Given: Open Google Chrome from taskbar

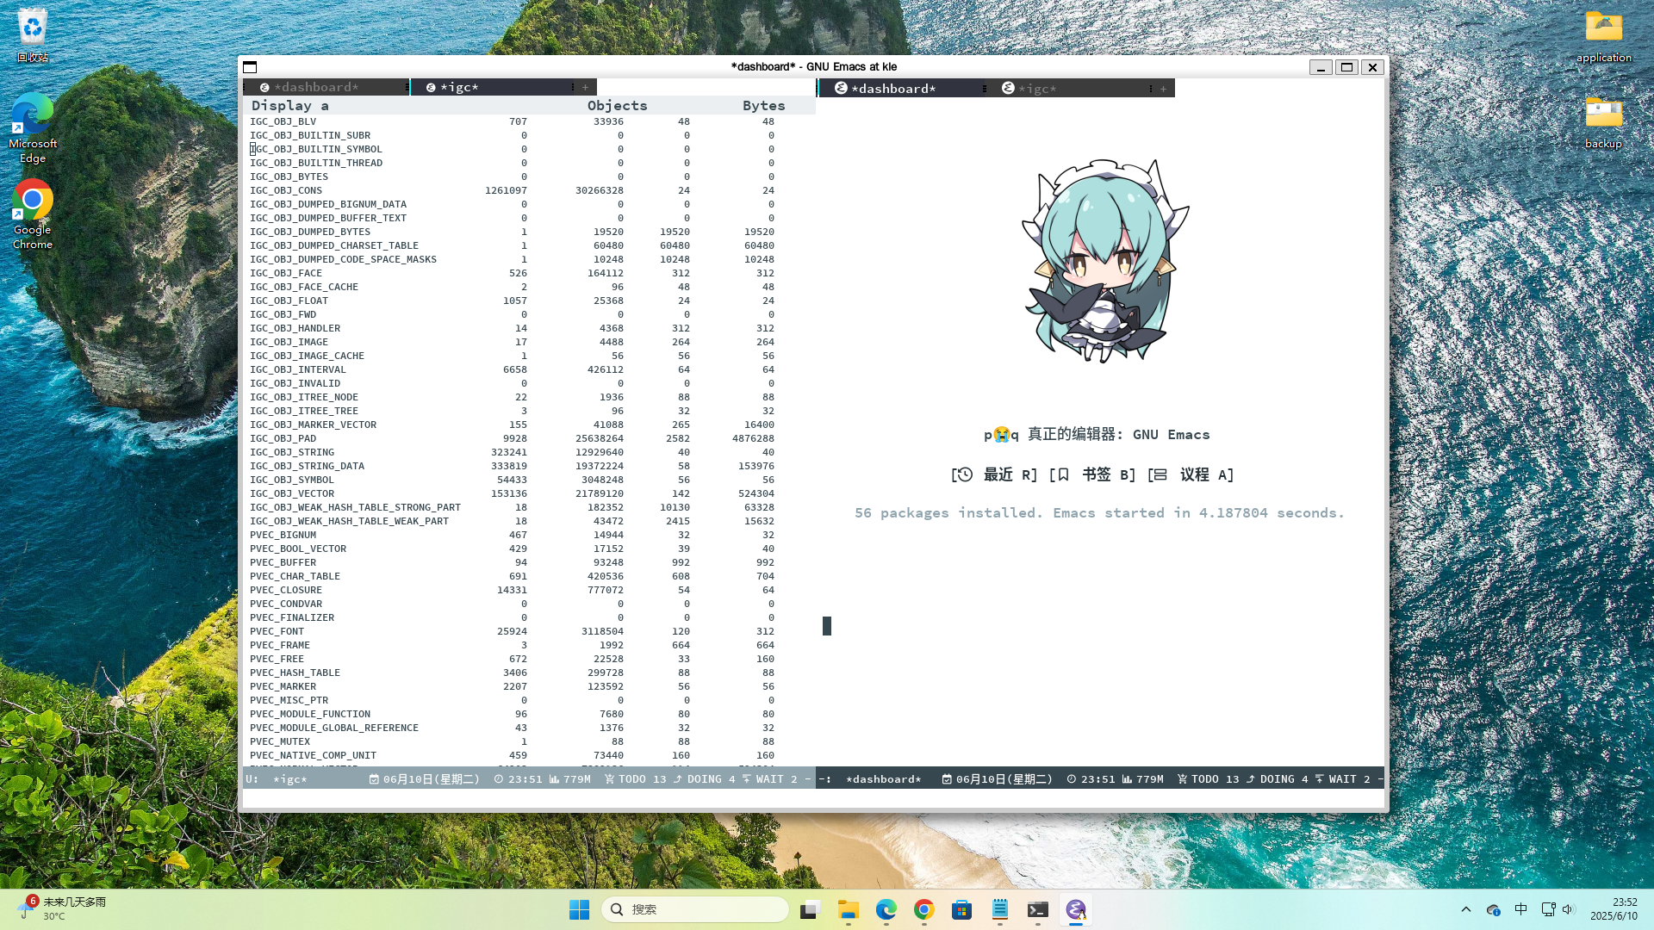Looking at the screenshot, I should [x=924, y=909].
